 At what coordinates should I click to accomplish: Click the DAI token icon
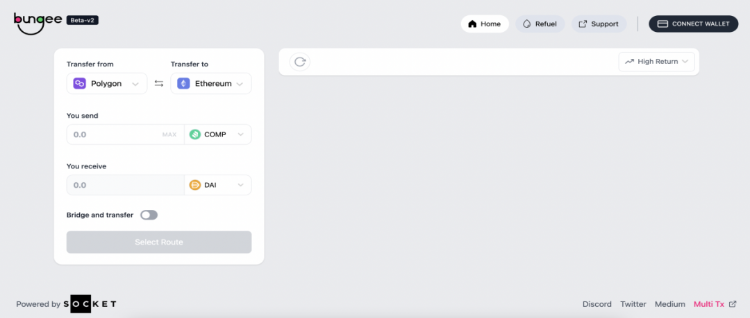pyautogui.click(x=195, y=185)
